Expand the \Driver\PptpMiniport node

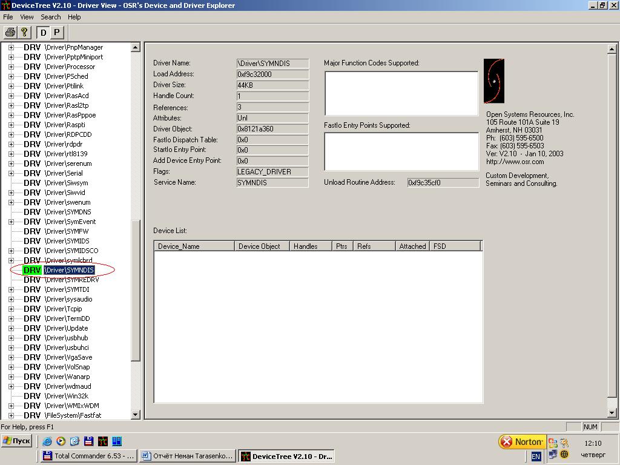(x=11, y=57)
